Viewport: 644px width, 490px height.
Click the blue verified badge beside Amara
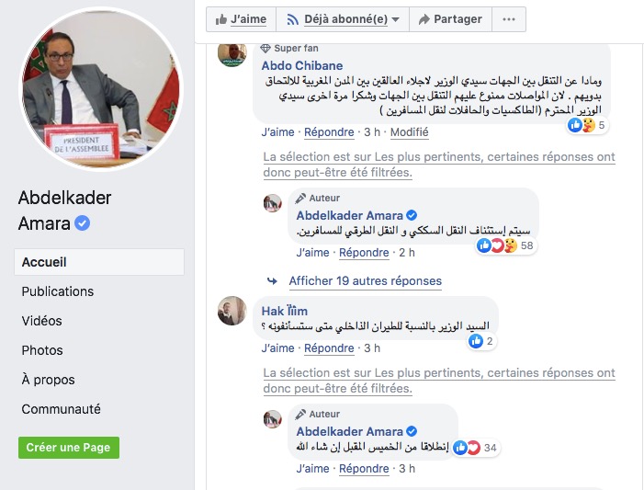coord(83,223)
